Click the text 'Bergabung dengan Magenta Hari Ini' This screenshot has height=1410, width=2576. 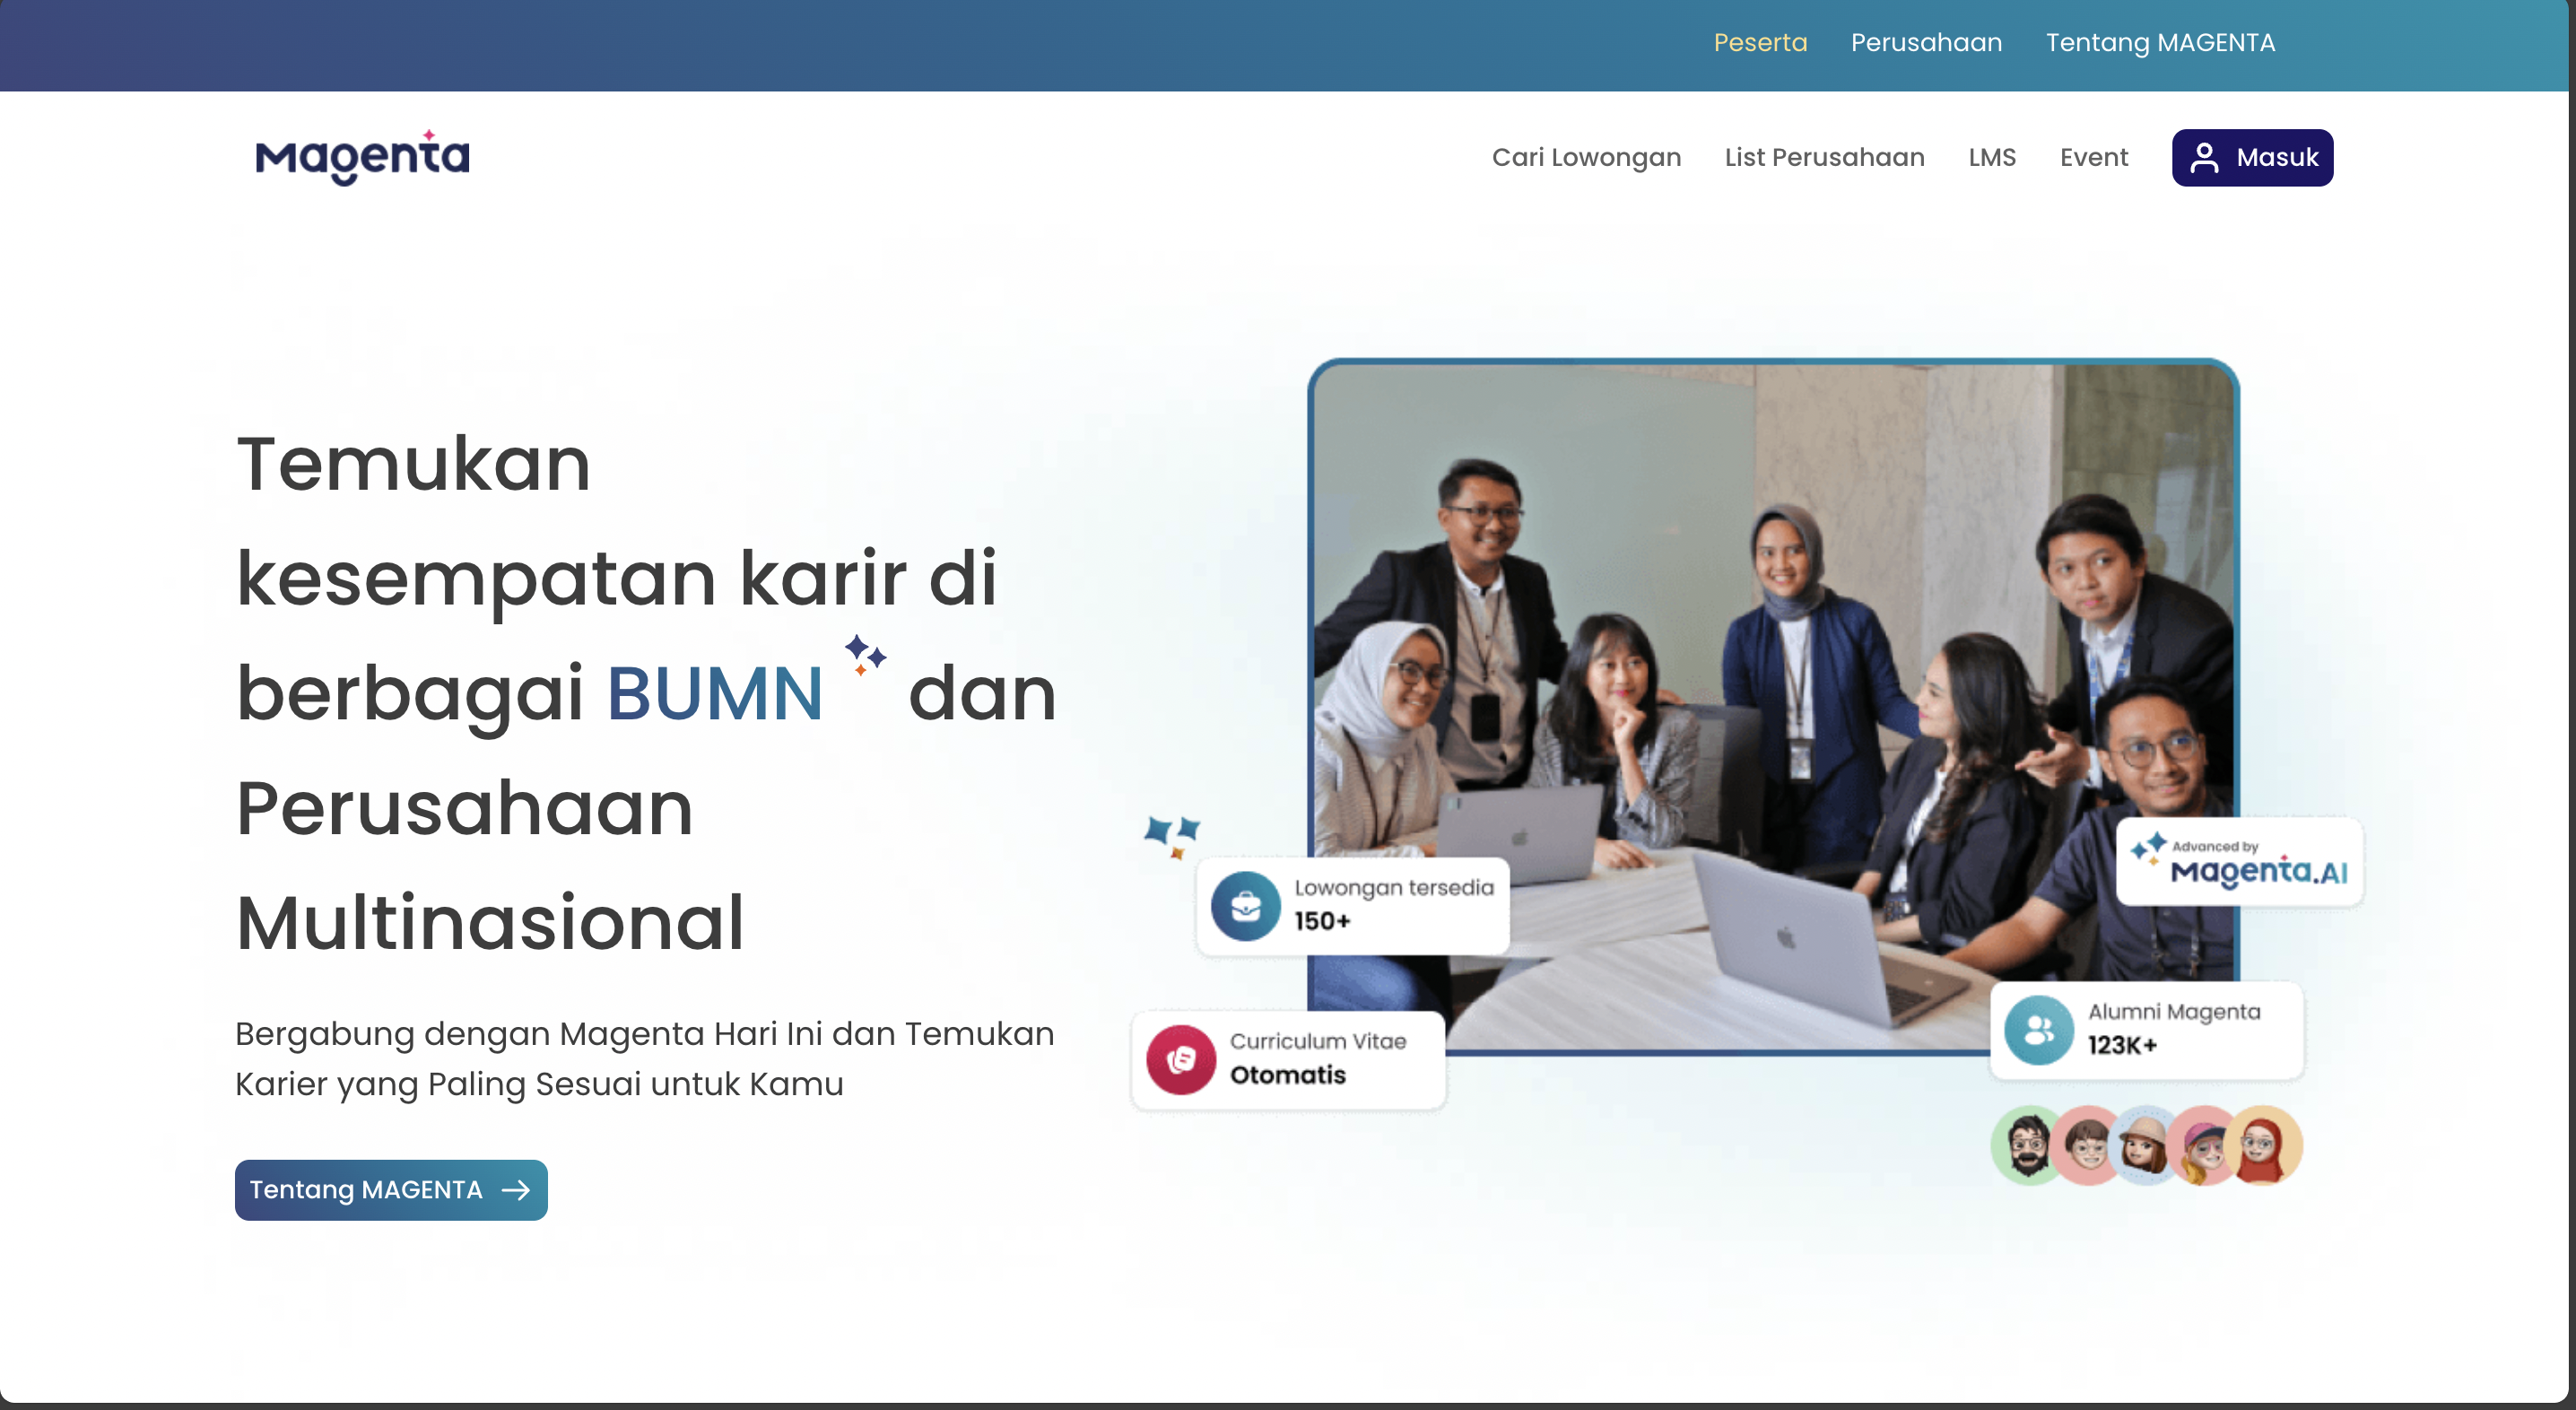[529, 1033]
